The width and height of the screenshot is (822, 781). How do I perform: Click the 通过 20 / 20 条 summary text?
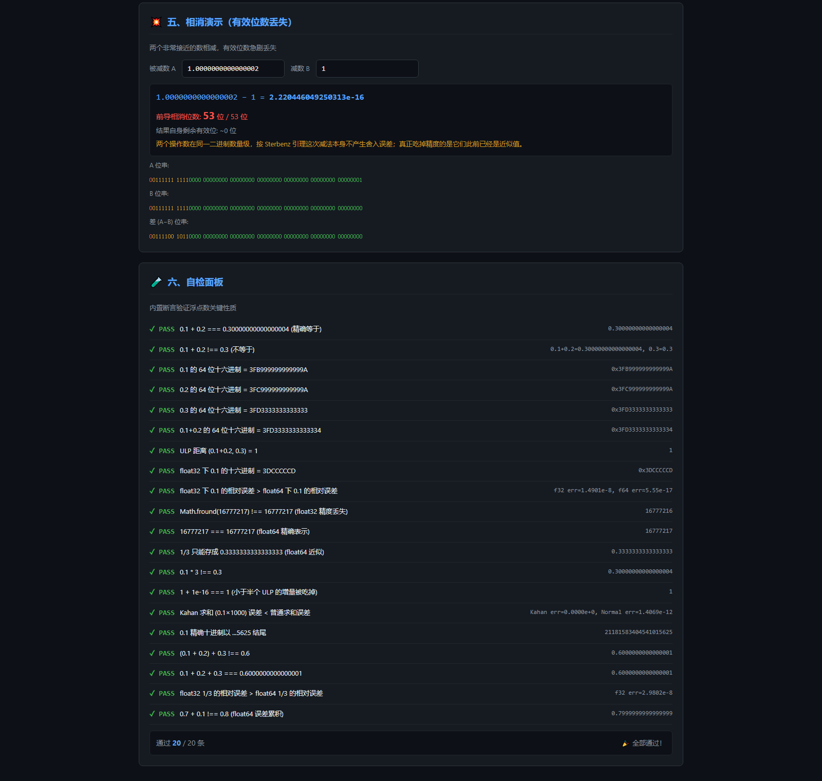180,743
